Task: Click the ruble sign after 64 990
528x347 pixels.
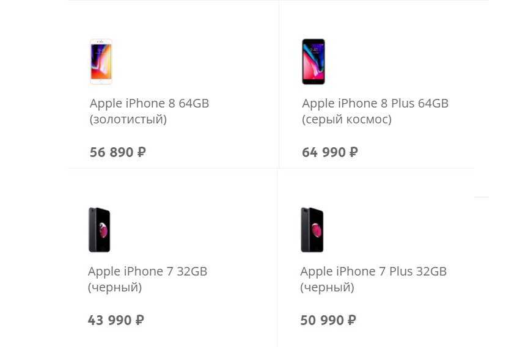Action: point(353,152)
